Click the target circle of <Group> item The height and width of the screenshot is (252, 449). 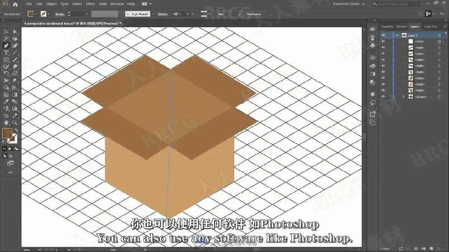[439, 97]
